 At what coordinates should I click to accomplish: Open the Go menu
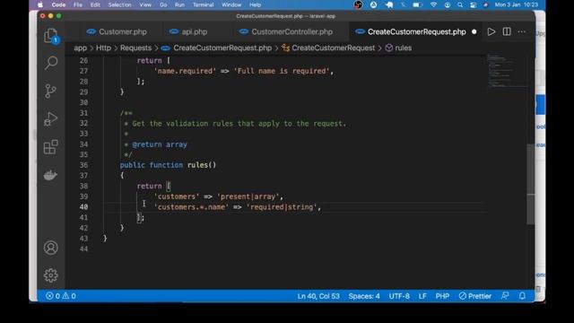tap(163, 4)
